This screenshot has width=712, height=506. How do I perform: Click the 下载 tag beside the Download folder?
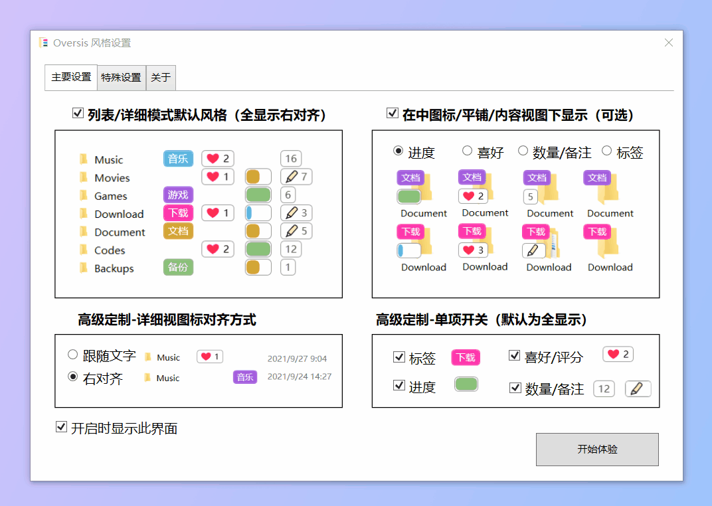click(177, 212)
